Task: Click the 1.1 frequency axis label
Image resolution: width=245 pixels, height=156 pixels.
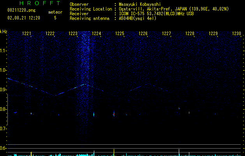Action: coord(3,51)
